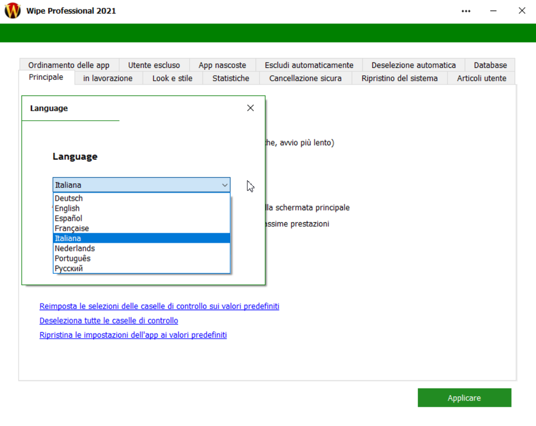Switch to Articoli utente tab

click(482, 78)
